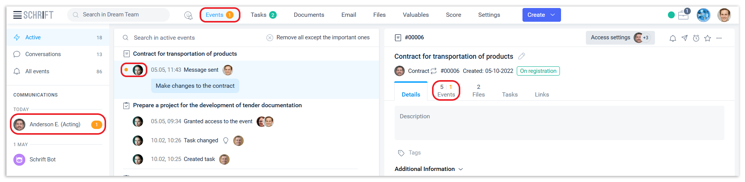
Task: Open the three-dots more options menu
Action: [719, 38]
